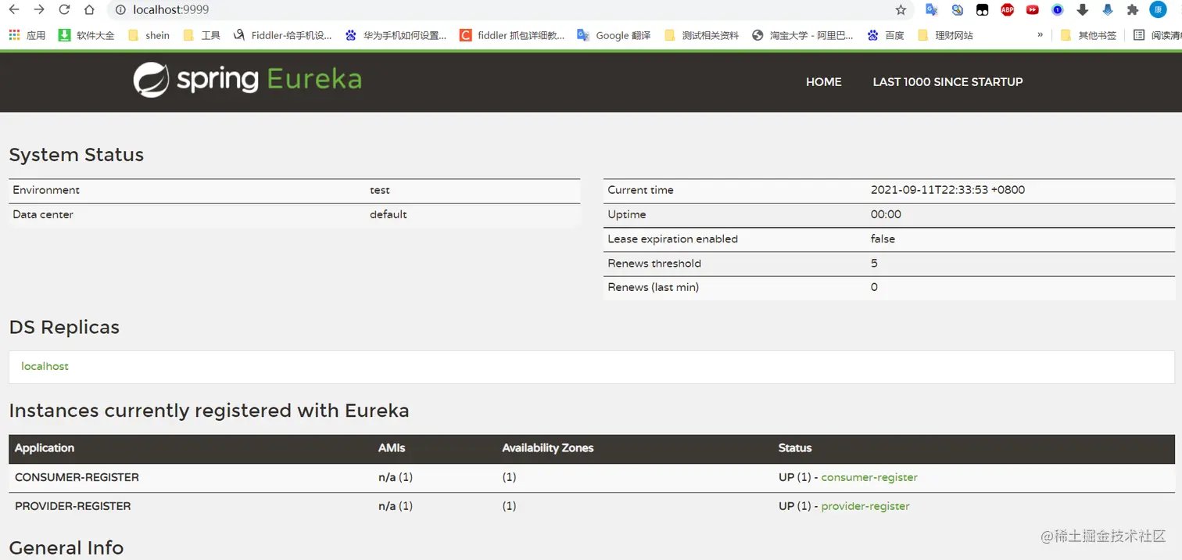Click the Availability Zones column header
This screenshot has width=1182, height=560.
click(548, 448)
